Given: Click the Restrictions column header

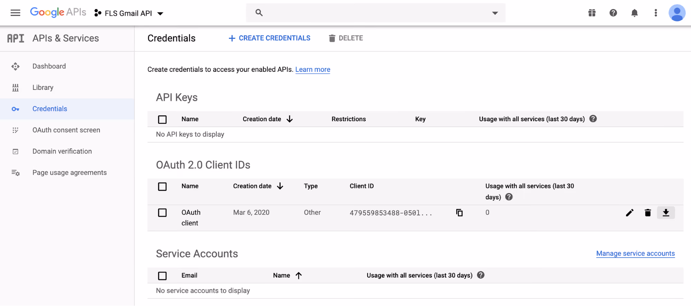Looking at the screenshot, I should pyautogui.click(x=348, y=119).
